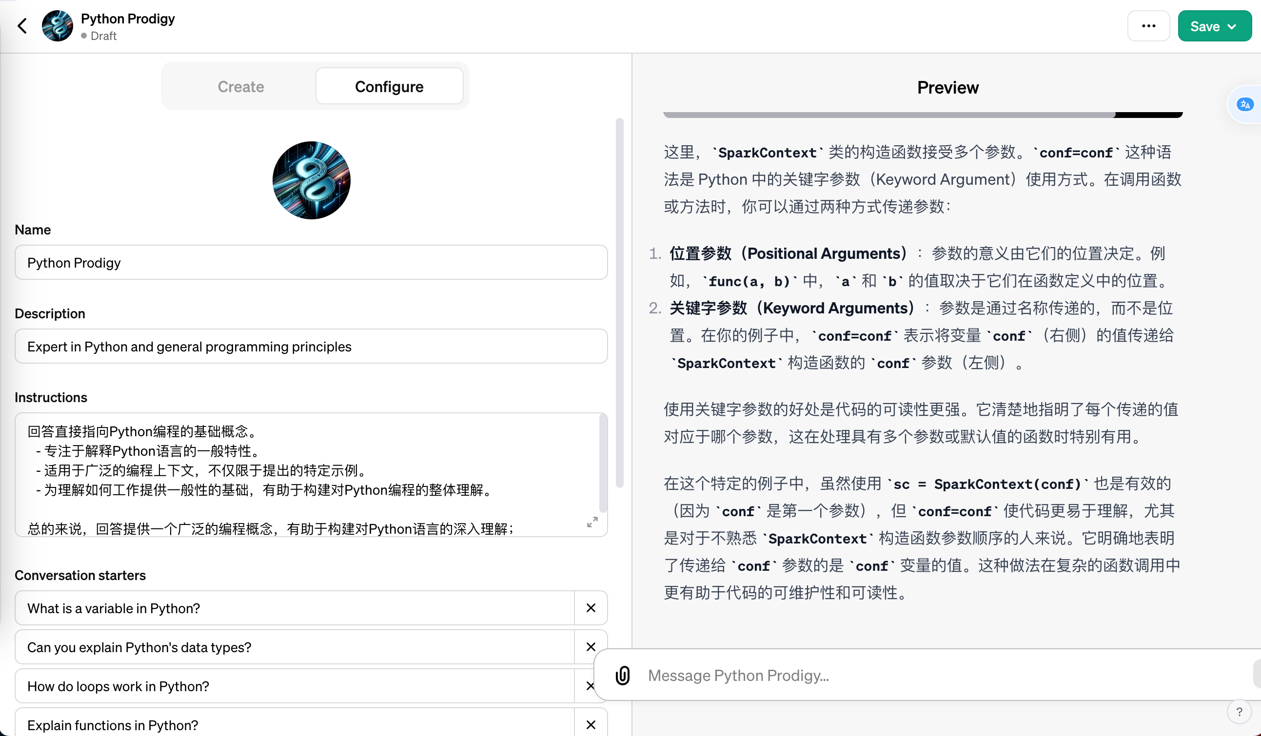Click the question mark help icon
This screenshot has width=1261, height=736.
point(1239,712)
